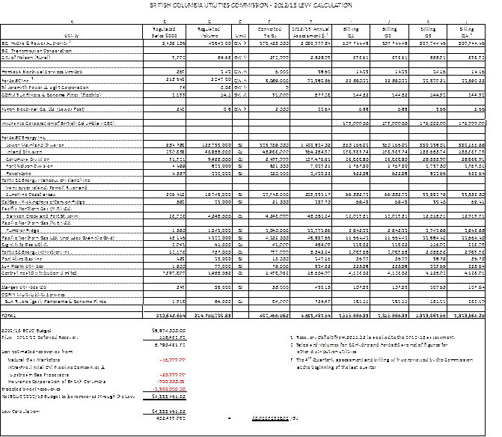Click the last bold red negative total
The height and width of the screenshot is (437, 502).
(x=171, y=389)
